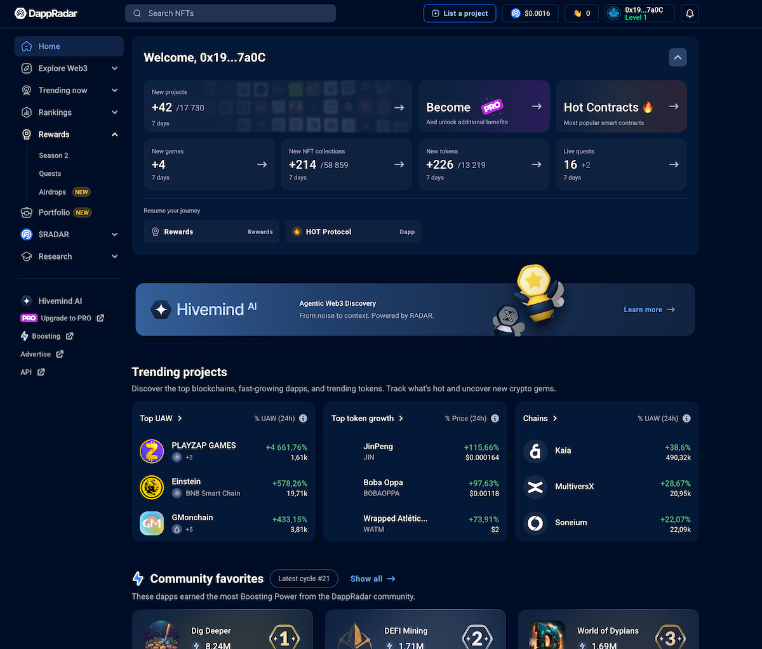Open the Top UAW list chevron
The image size is (762, 649).
pos(180,419)
